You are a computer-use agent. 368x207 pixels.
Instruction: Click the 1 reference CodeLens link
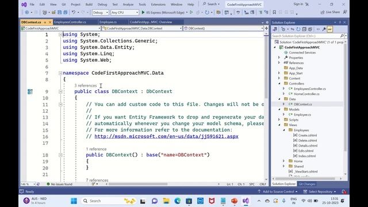(96, 149)
